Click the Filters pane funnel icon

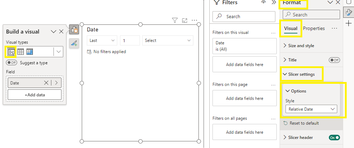(x=217, y=2)
